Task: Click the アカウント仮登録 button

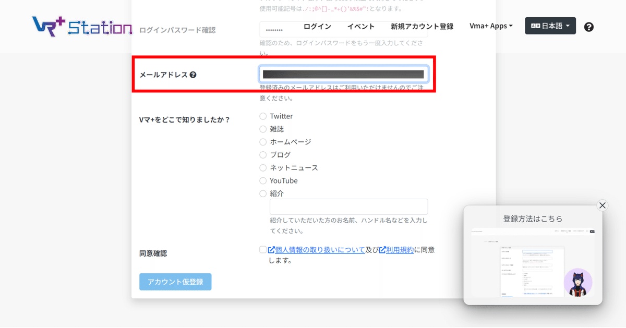Action: (x=175, y=282)
